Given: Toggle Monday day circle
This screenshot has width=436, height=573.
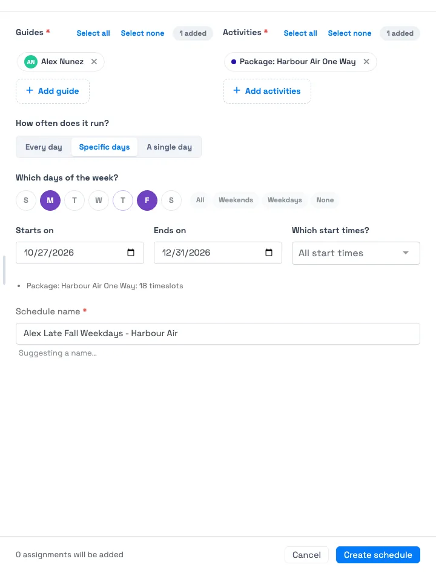Looking at the screenshot, I should pos(50,200).
